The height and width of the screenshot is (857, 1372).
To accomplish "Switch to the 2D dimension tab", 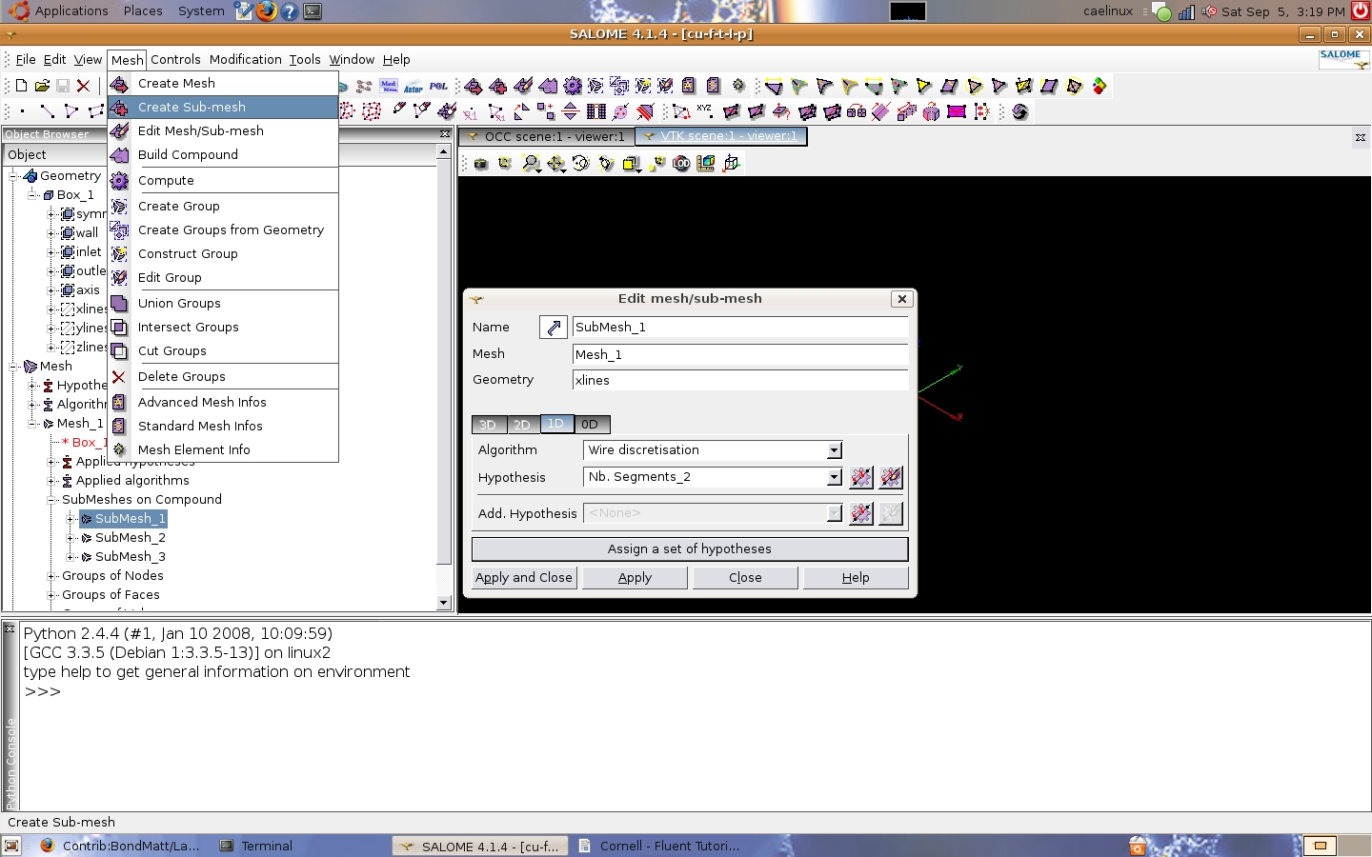I will click(x=521, y=425).
